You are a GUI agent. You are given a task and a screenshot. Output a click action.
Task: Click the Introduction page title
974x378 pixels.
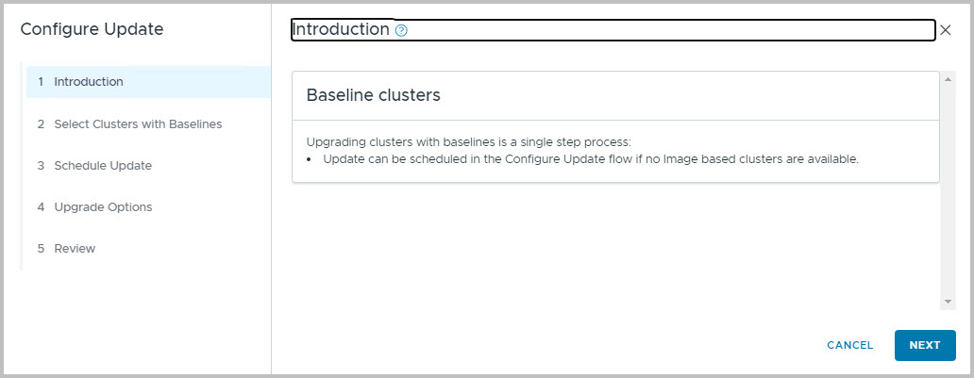[x=341, y=29]
